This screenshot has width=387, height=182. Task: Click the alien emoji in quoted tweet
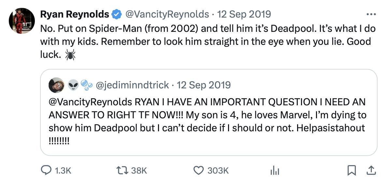[74, 85]
